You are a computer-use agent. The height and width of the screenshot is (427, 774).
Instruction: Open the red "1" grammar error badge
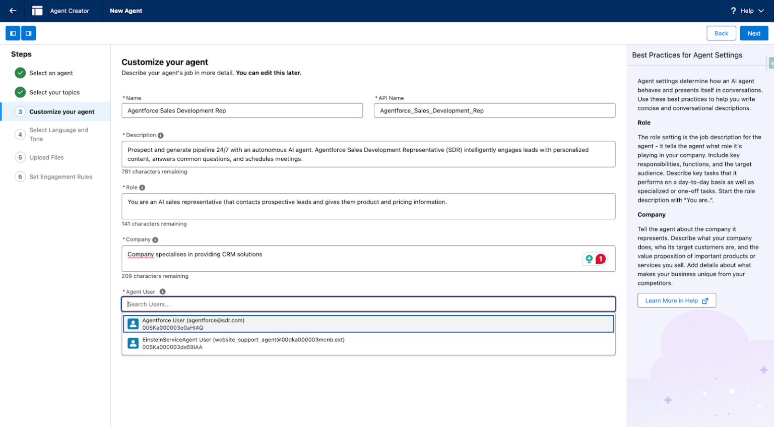[x=600, y=258]
